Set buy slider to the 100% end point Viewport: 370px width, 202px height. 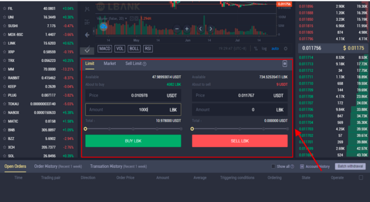click(181, 129)
